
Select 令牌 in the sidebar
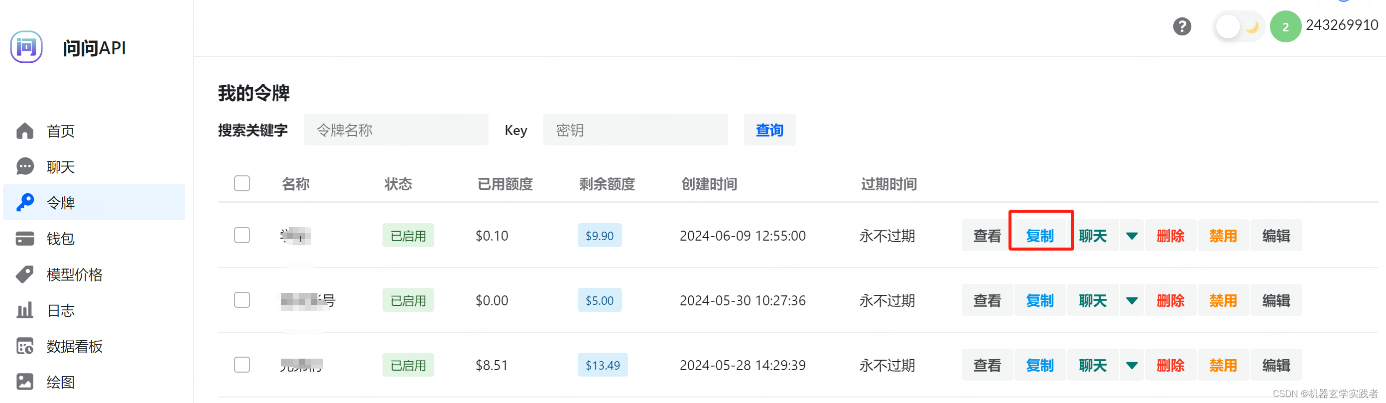(x=94, y=202)
